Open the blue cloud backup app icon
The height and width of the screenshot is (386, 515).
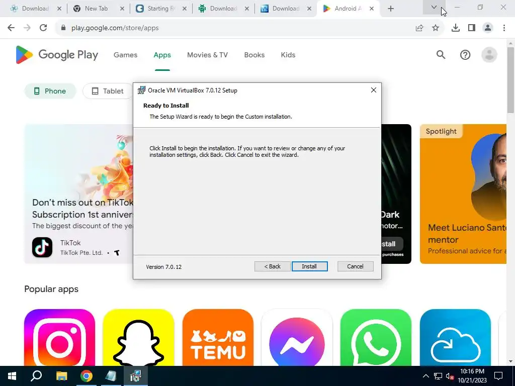pos(455,337)
